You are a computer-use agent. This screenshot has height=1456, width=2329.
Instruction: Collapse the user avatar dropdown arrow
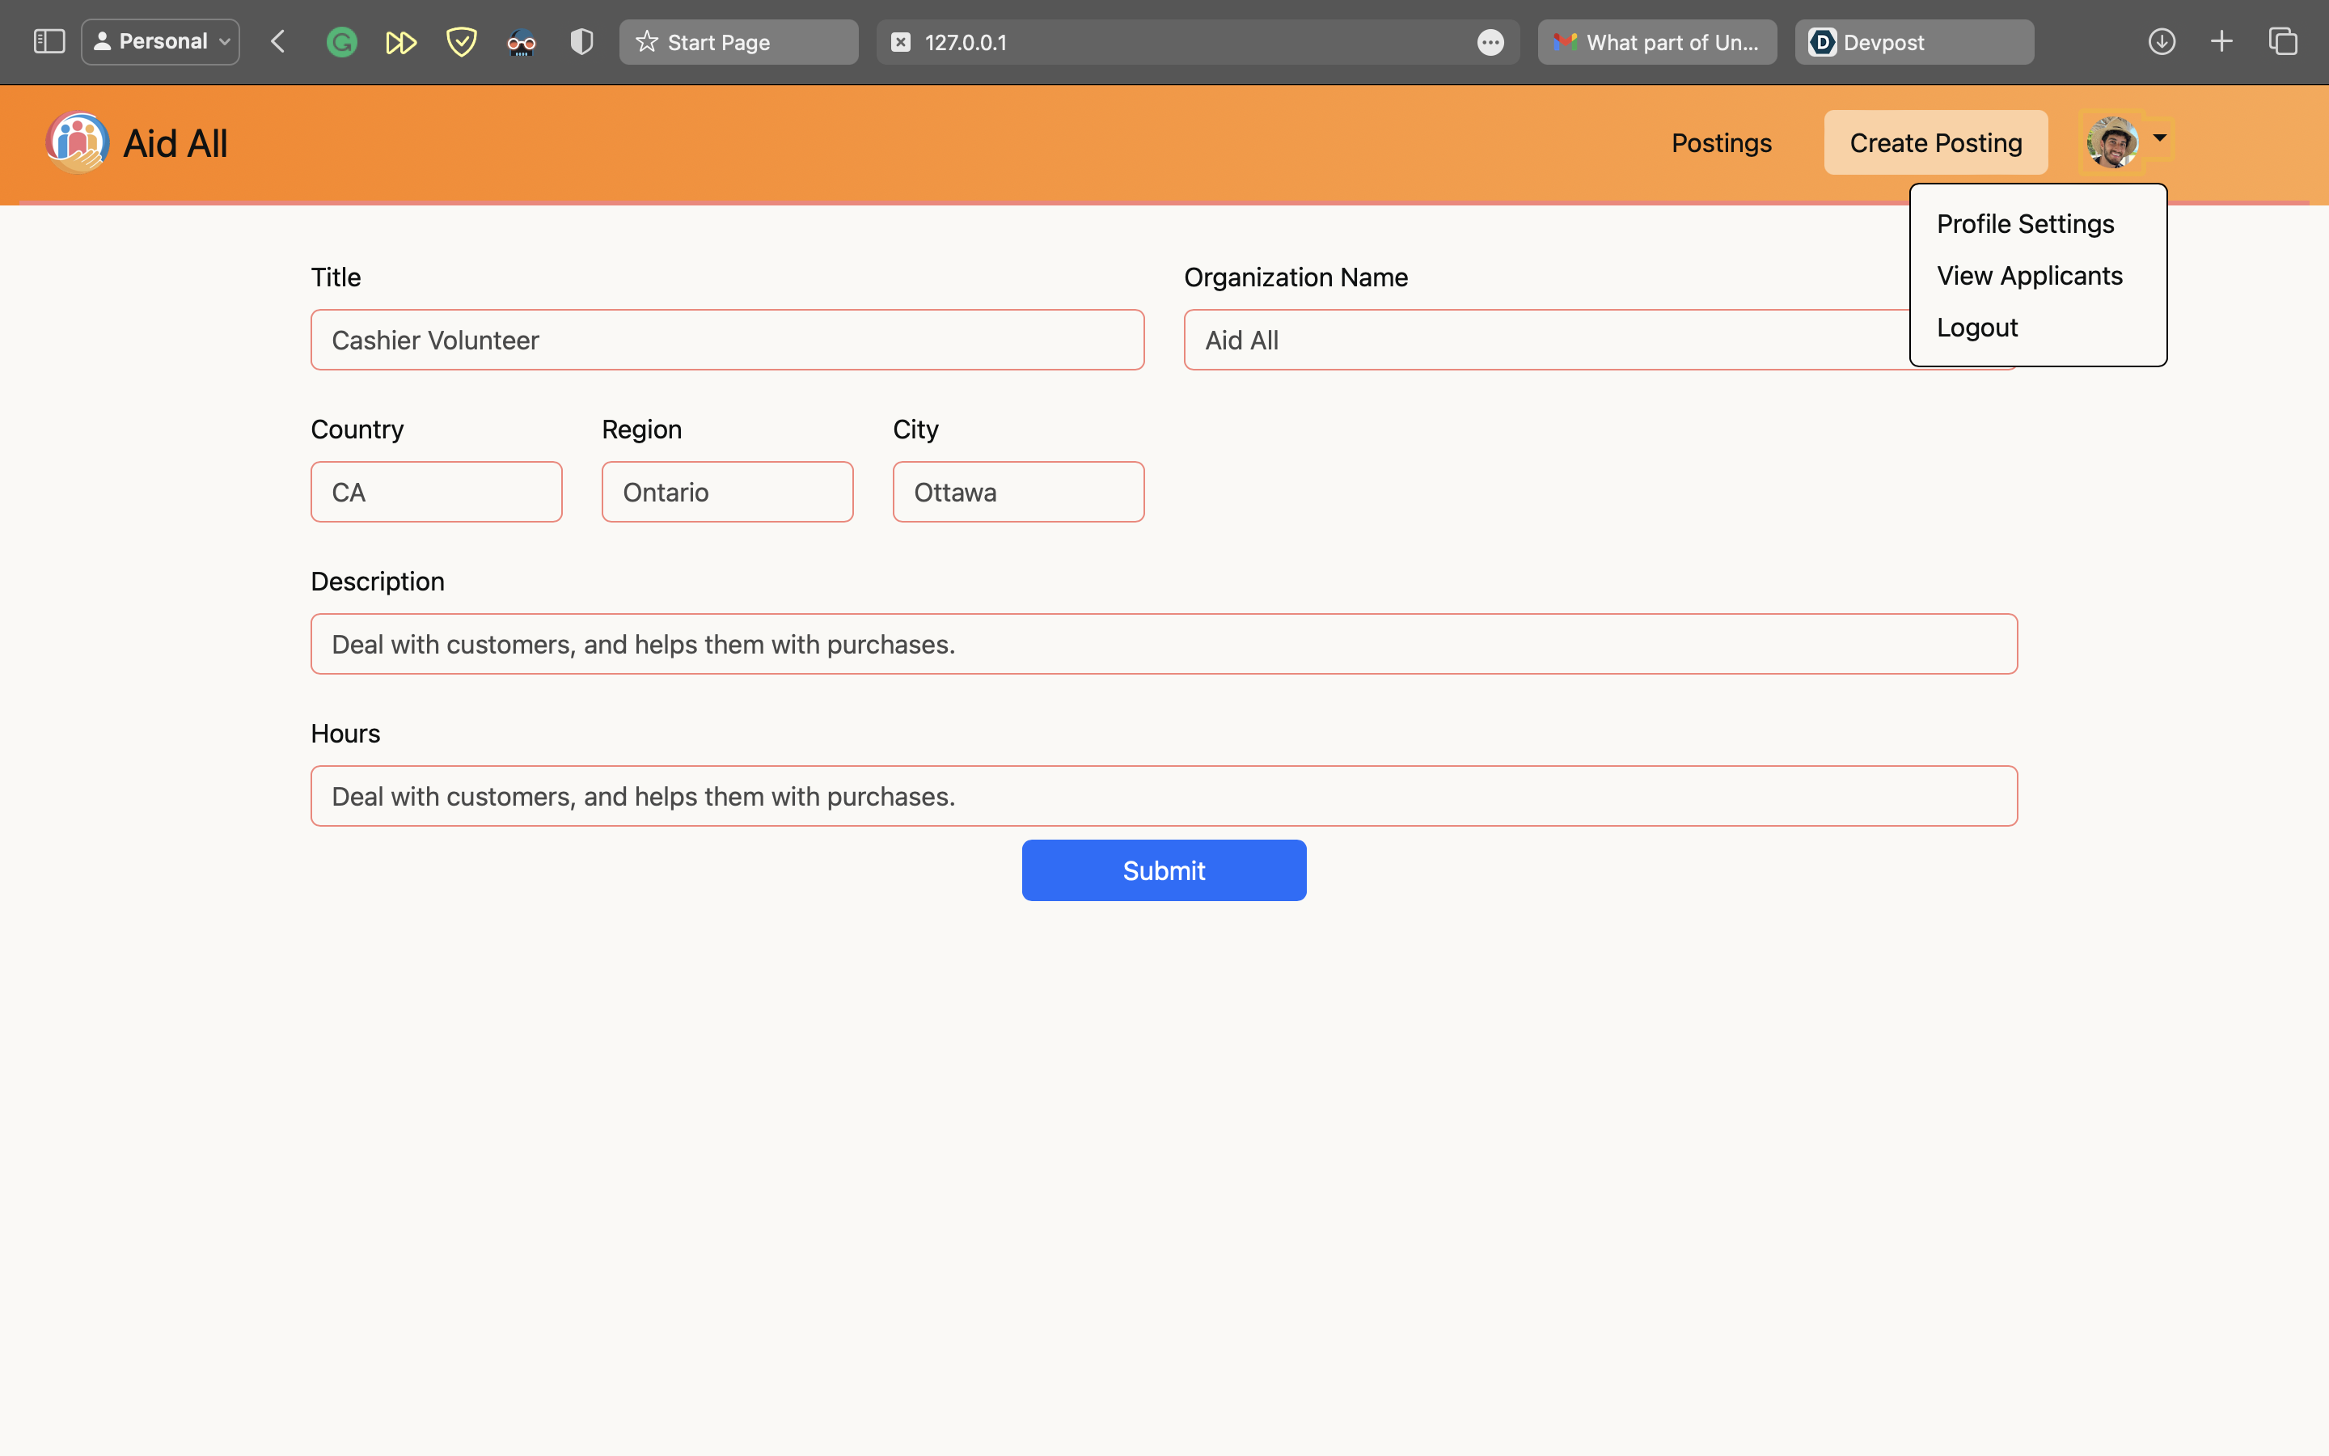pos(2160,138)
